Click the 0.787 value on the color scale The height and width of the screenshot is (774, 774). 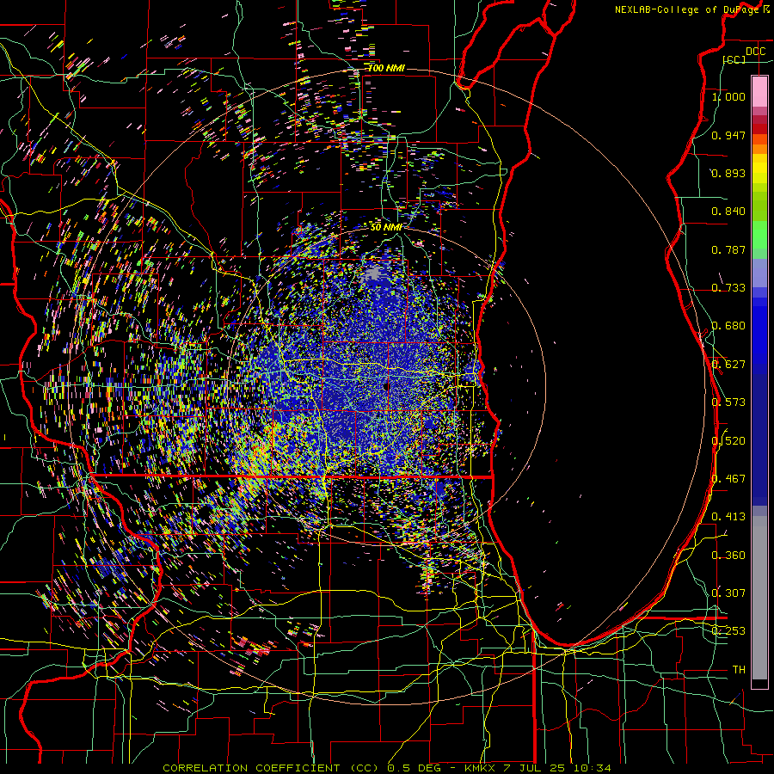(x=728, y=249)
